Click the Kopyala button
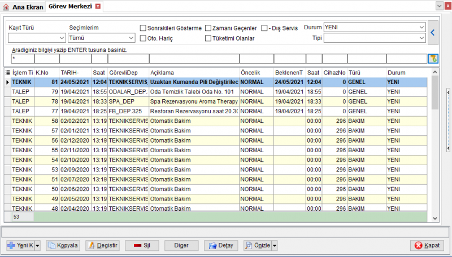The image size is (452, 257). (x=63, y=246)
